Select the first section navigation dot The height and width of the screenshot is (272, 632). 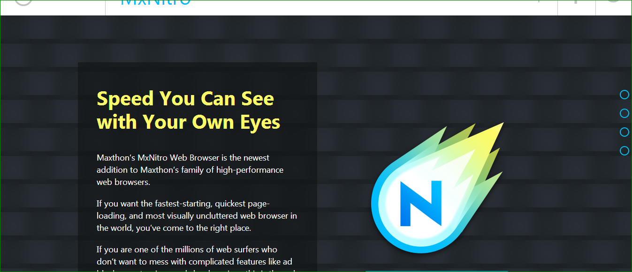(x=624, y=95)
